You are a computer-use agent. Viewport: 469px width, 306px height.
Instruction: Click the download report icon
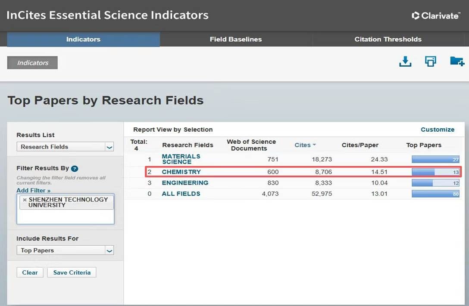405,62
